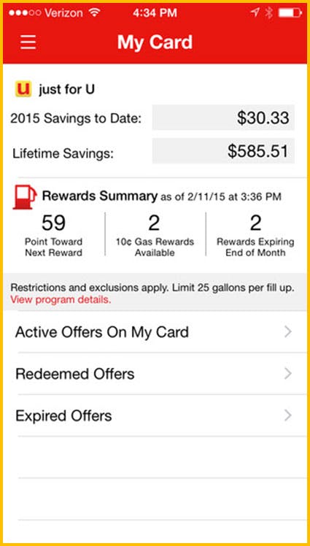The width and height of the screenshot is (310, 546).
Task: Tap the $585.51 lifetime savings field
Action: tap(223, 151)
